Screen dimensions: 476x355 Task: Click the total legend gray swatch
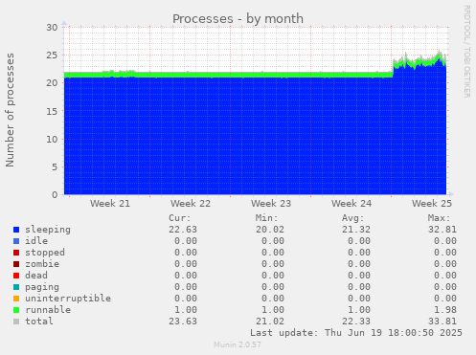click(x=16, y=322)
